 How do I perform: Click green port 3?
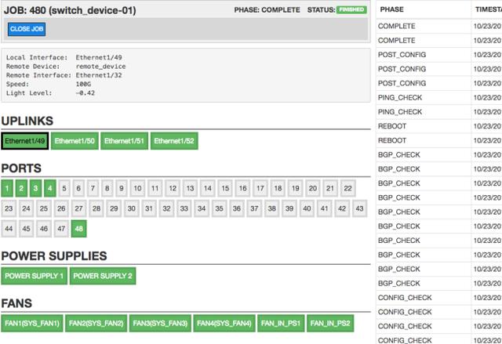pos(35,188)
